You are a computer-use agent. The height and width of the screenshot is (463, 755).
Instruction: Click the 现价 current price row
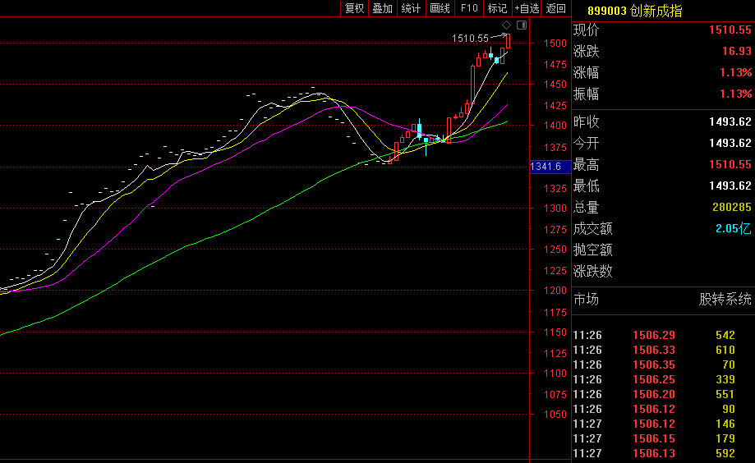point(661,30)
